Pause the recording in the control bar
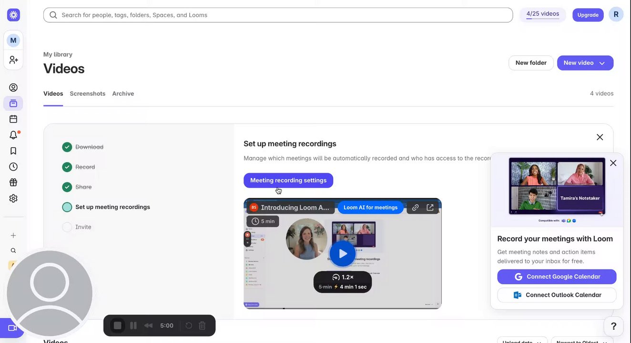This screenshot has height=343, width=631. pyautogui.click(x=133, y=325)
